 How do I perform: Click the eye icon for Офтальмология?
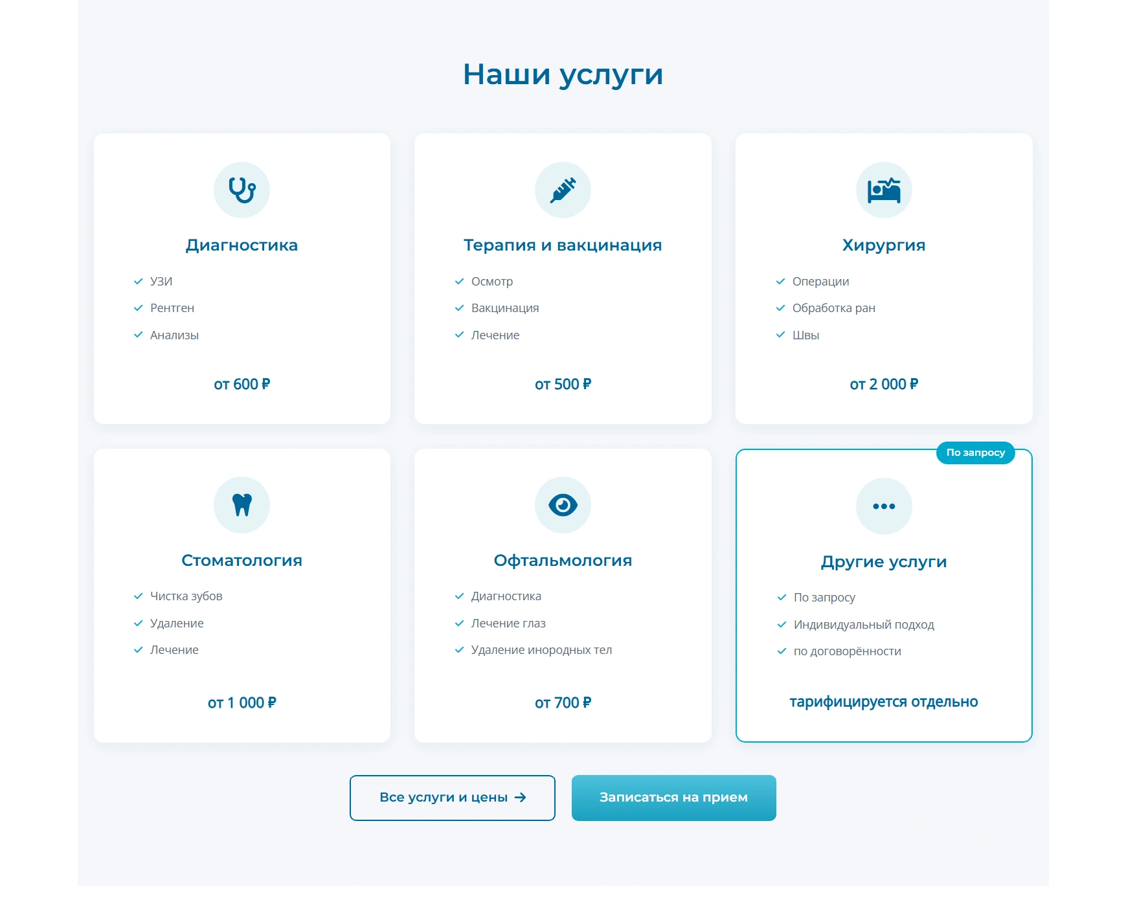pyautogui.click(x=563, y=505)
